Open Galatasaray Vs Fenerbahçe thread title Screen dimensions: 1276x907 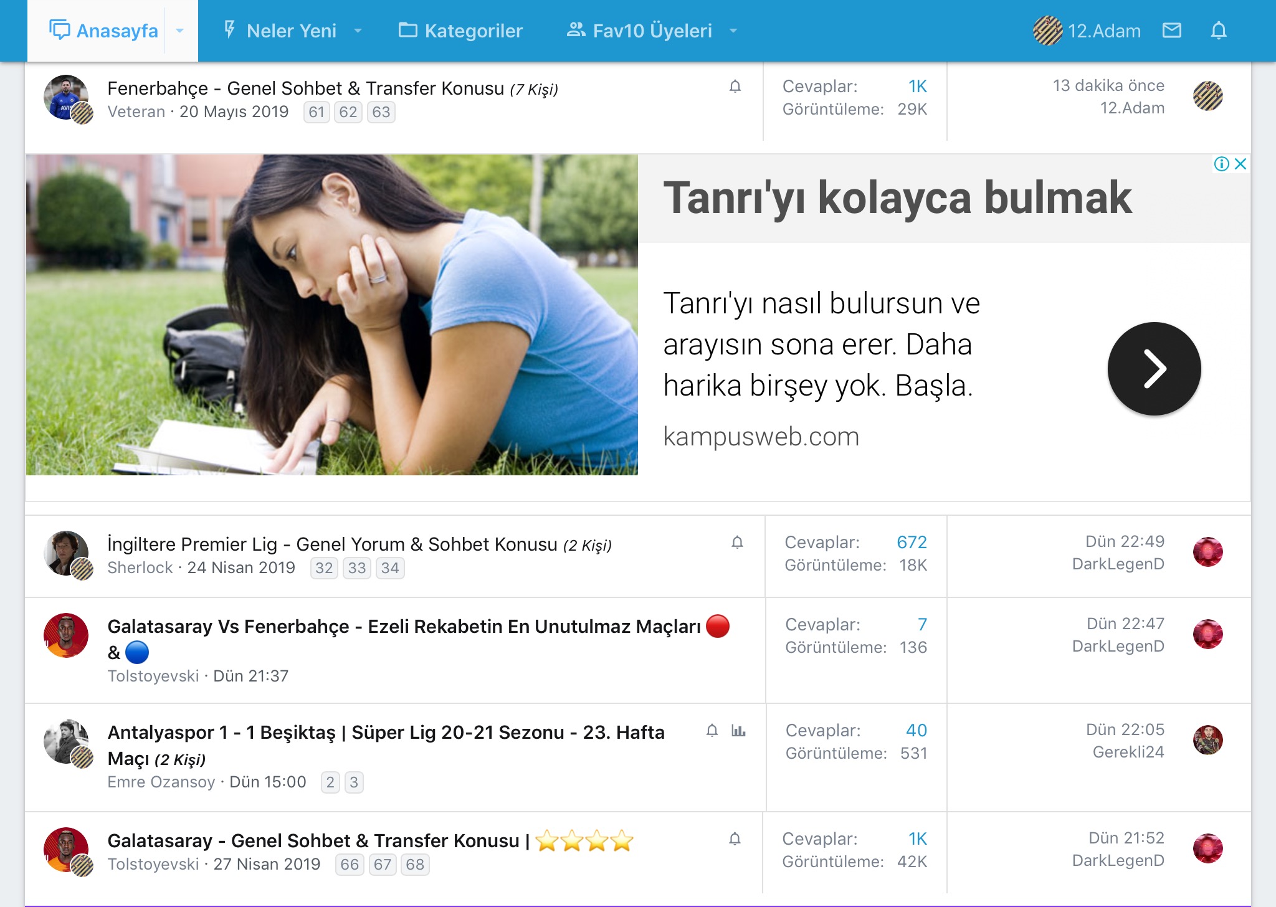404,627
